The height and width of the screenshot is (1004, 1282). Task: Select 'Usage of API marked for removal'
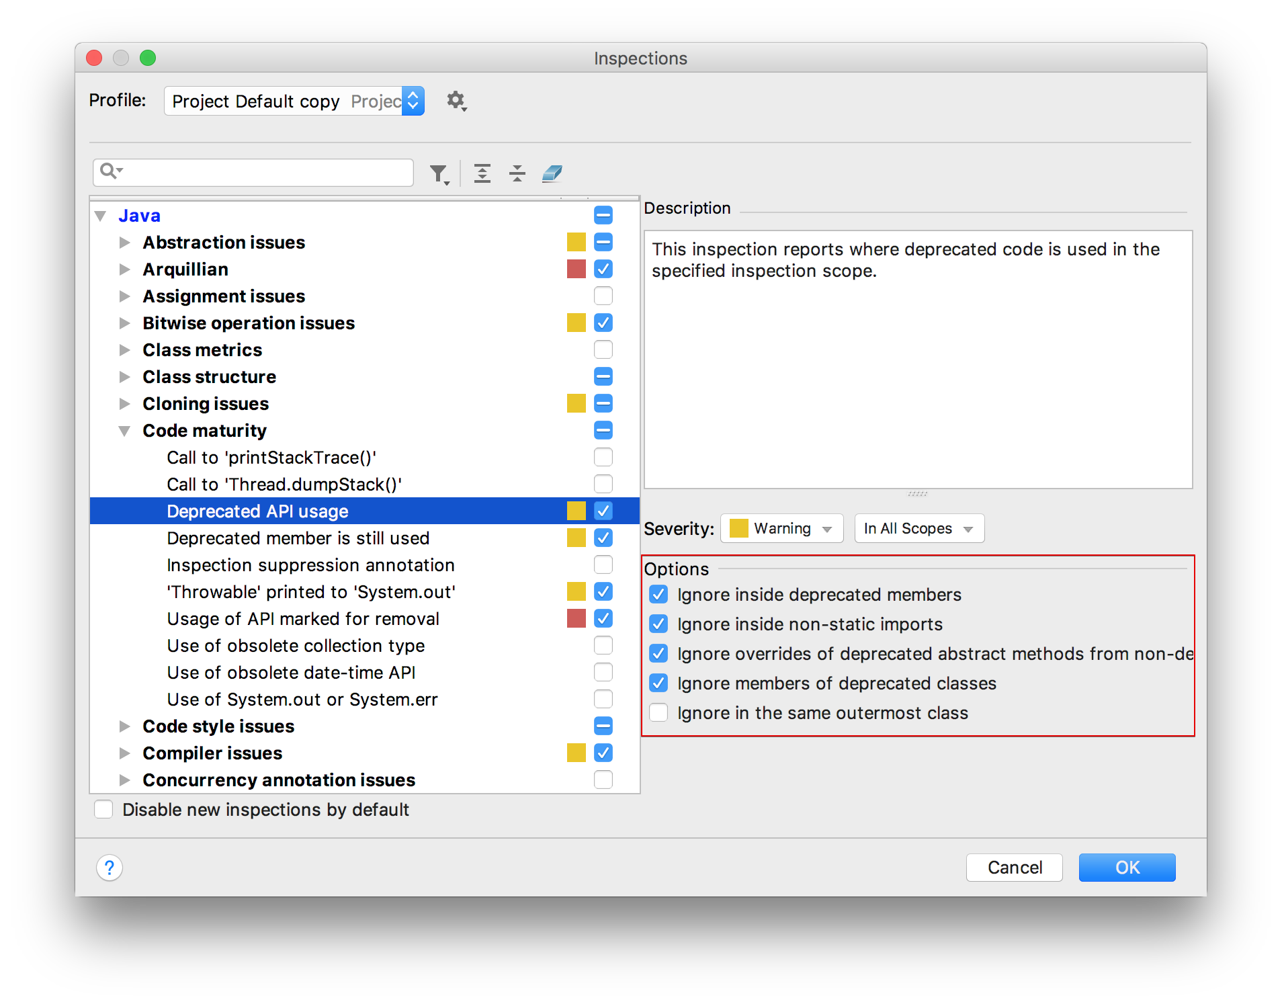click(x=302, y=618)
